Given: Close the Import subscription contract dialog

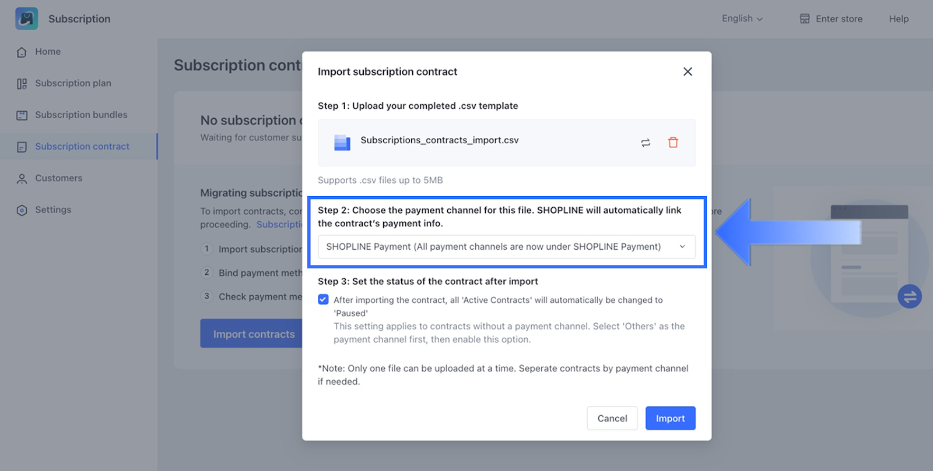Looking at the screenshot, I should [x=688, y=72].
